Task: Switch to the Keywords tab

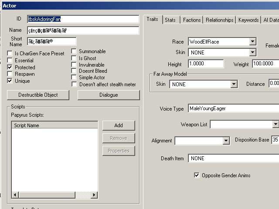Action: (248, 20)
